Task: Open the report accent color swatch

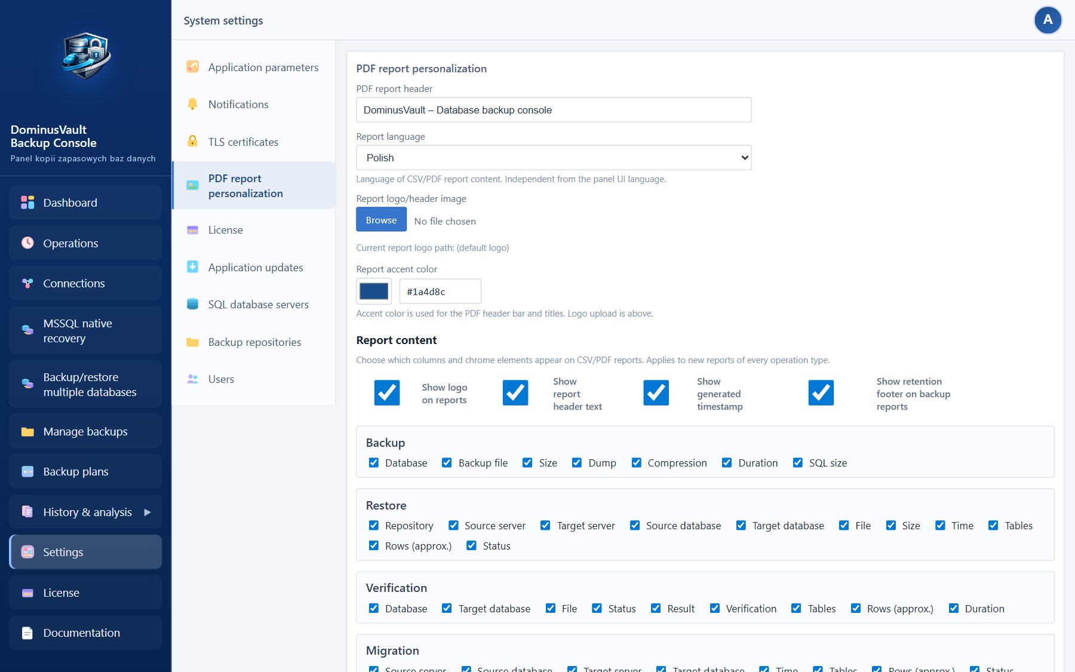Action: pyautogui.click(x=374, y=291)
